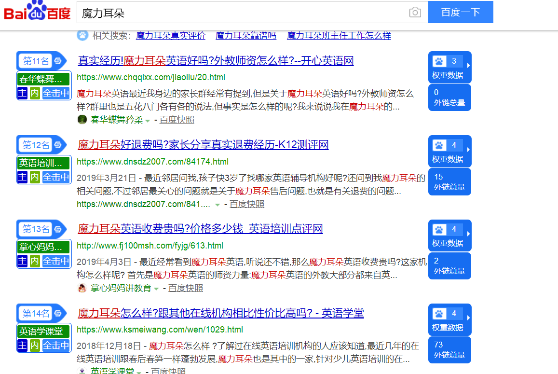Click the paw weight icon for 英语培训点评网 result
Screen dimensions: 558x374
coord(439,229)
